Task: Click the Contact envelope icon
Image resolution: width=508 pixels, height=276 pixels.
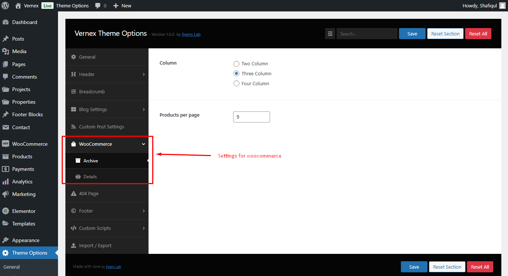Action: coord(6,127)
